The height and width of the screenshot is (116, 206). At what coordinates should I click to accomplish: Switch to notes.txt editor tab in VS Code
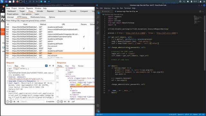pyautogui.click(x=107, y=12)
